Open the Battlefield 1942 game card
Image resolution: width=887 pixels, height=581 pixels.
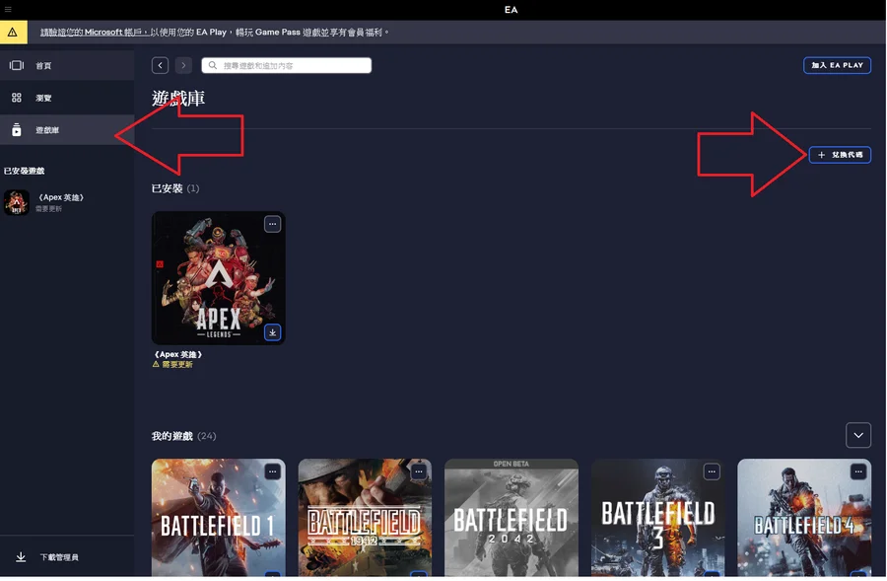coord(365,518)
